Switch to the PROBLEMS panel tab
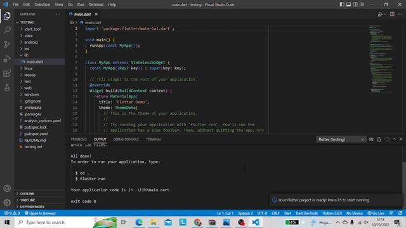The height and width of the screenshot is (228, 406). 79,139
